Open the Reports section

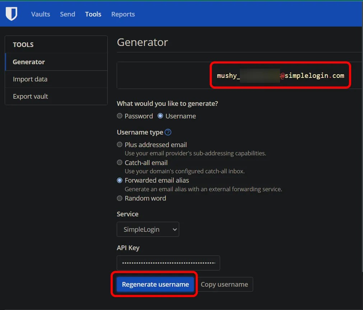[x=123, y=14]
